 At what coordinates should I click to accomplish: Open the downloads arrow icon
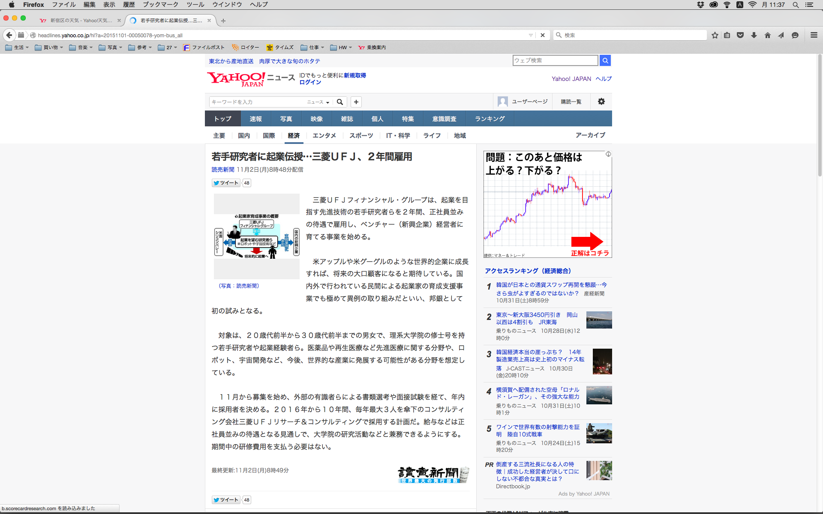point(754,35)
